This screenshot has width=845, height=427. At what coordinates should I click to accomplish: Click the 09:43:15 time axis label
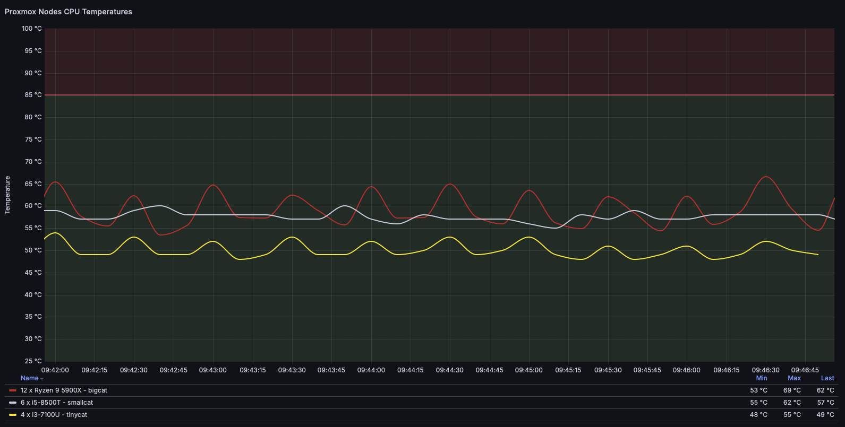[x=253, y=370]
